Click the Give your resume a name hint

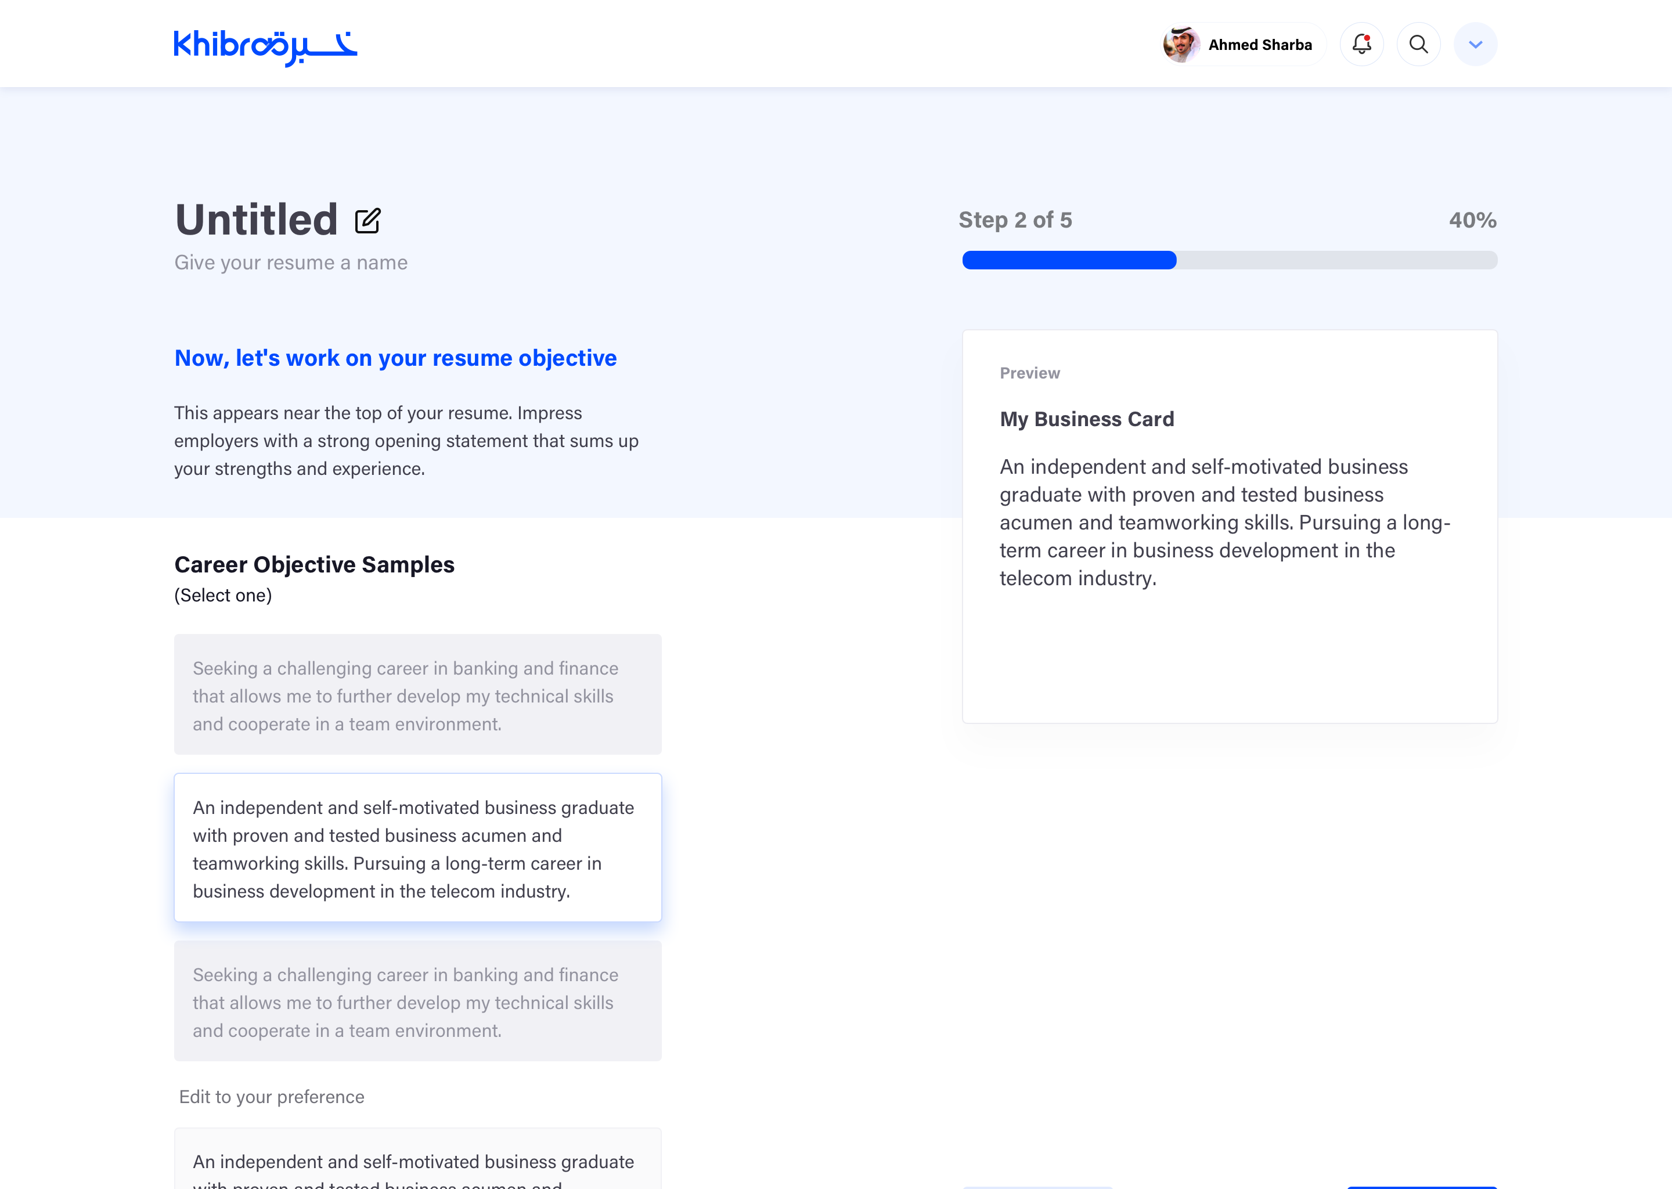click(x=291, y=262)
